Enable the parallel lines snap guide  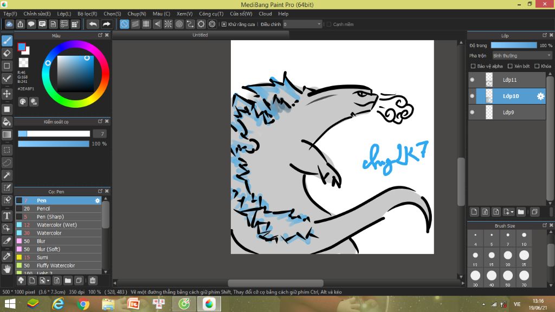pos(135,24)
